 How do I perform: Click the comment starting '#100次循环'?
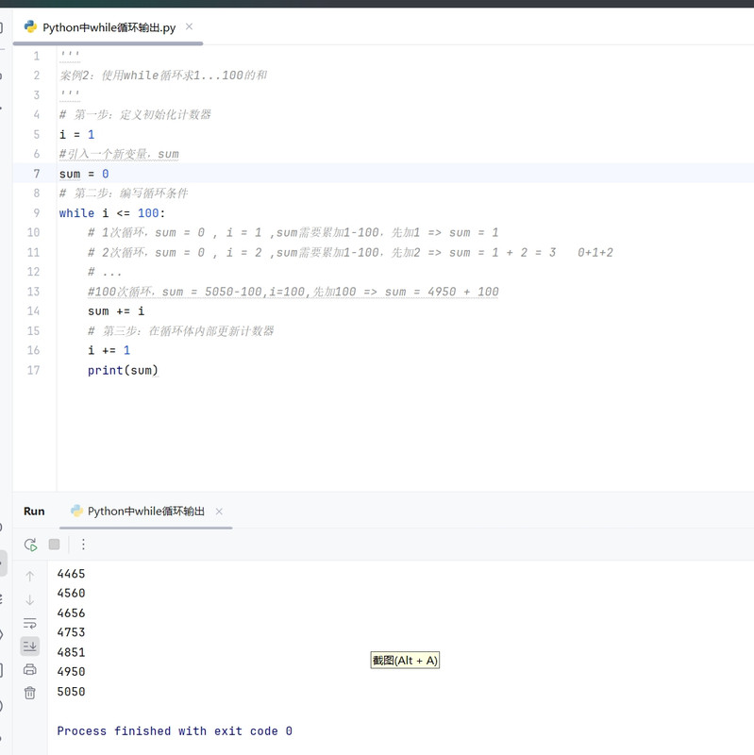[293, 292]
